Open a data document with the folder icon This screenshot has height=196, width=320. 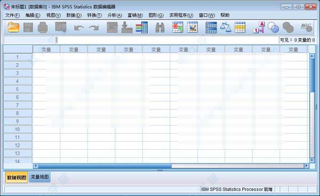[x=13, y=28]
